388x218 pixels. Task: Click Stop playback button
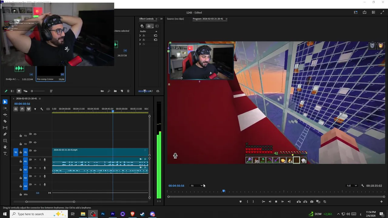coord(276,202)
